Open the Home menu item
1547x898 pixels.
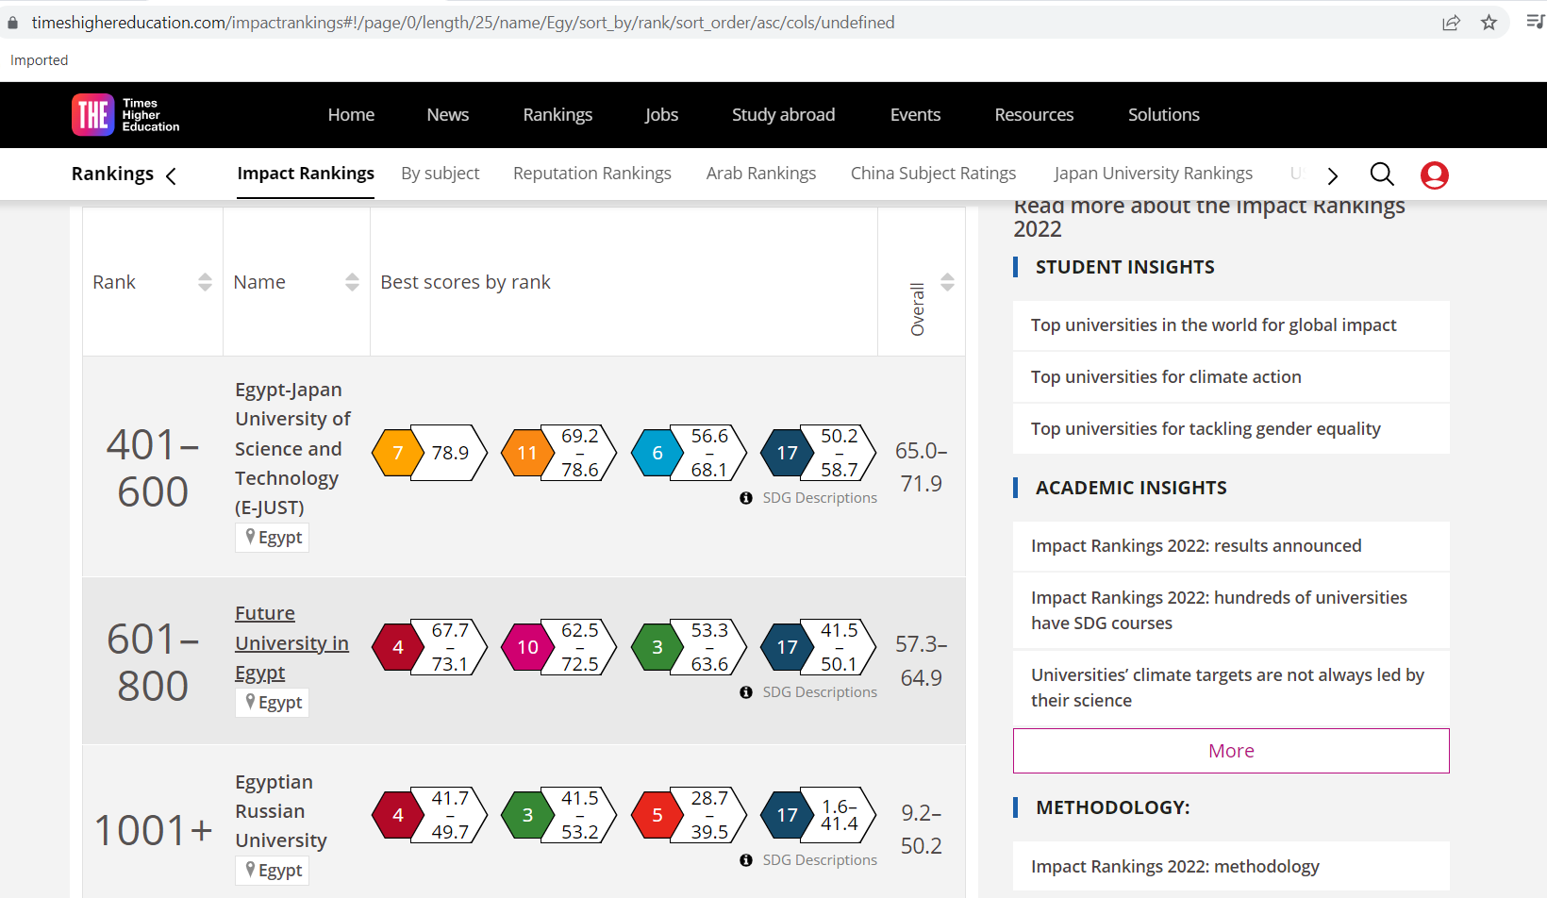(351, 115)
